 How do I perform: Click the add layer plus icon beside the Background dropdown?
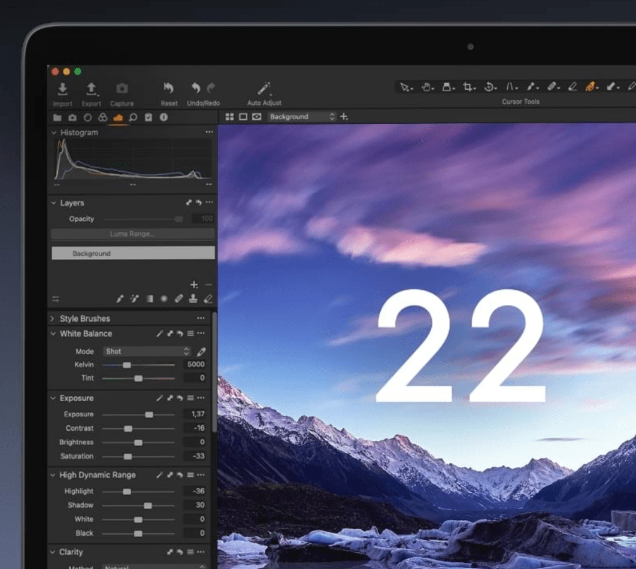344,117
